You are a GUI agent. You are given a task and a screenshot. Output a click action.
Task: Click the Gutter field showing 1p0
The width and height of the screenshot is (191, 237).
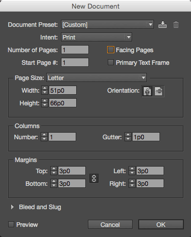pyautogui.click(x=146, y=137)
